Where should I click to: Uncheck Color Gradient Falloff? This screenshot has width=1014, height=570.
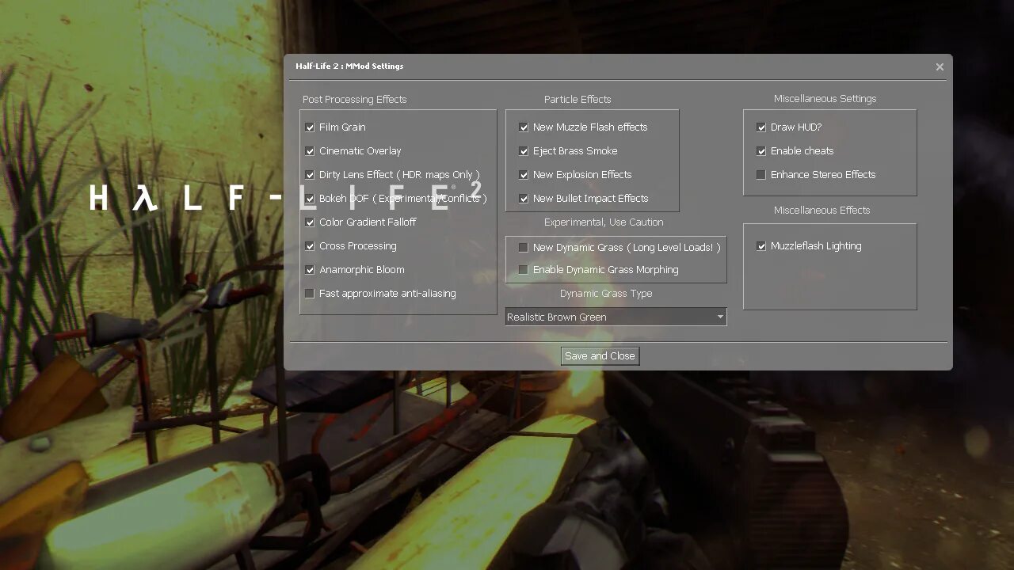click(310, 222)
